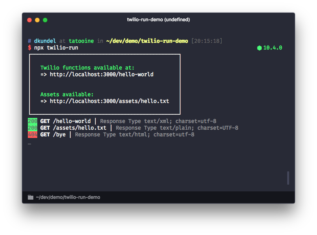Click the red 404 status badge
Screen dimensions: 317x235
click(x=33, y=134)
